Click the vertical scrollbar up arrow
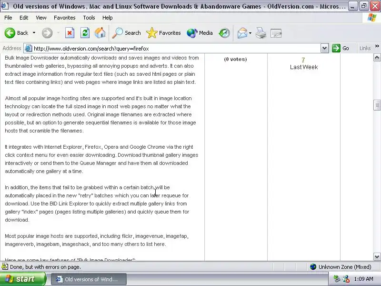 tap(377, 58)
